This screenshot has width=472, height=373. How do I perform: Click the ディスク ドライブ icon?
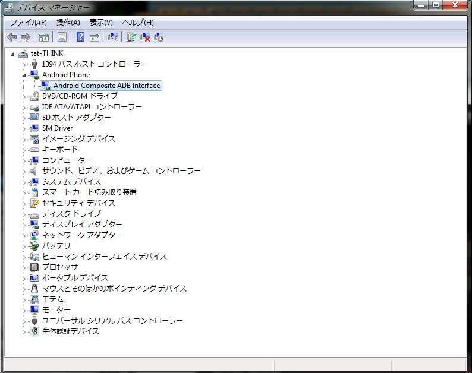pos(34,214)
